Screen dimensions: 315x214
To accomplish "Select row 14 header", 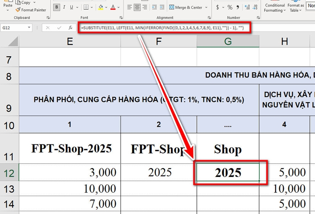I will click(x=9, y=203).
